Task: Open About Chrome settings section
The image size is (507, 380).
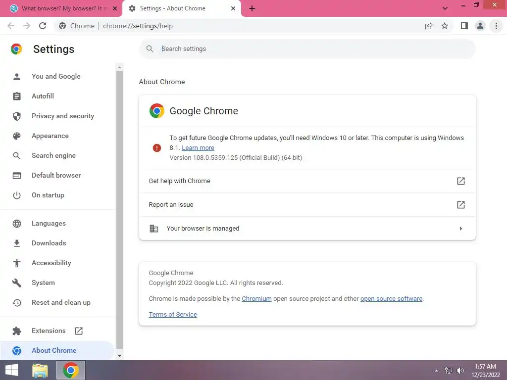Action: click(57, 350)
